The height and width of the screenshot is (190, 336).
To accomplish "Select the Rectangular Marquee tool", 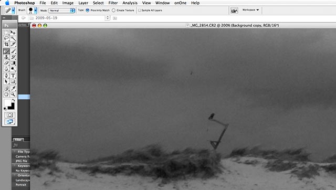I will pyautogui.click(x=6, y=33).
